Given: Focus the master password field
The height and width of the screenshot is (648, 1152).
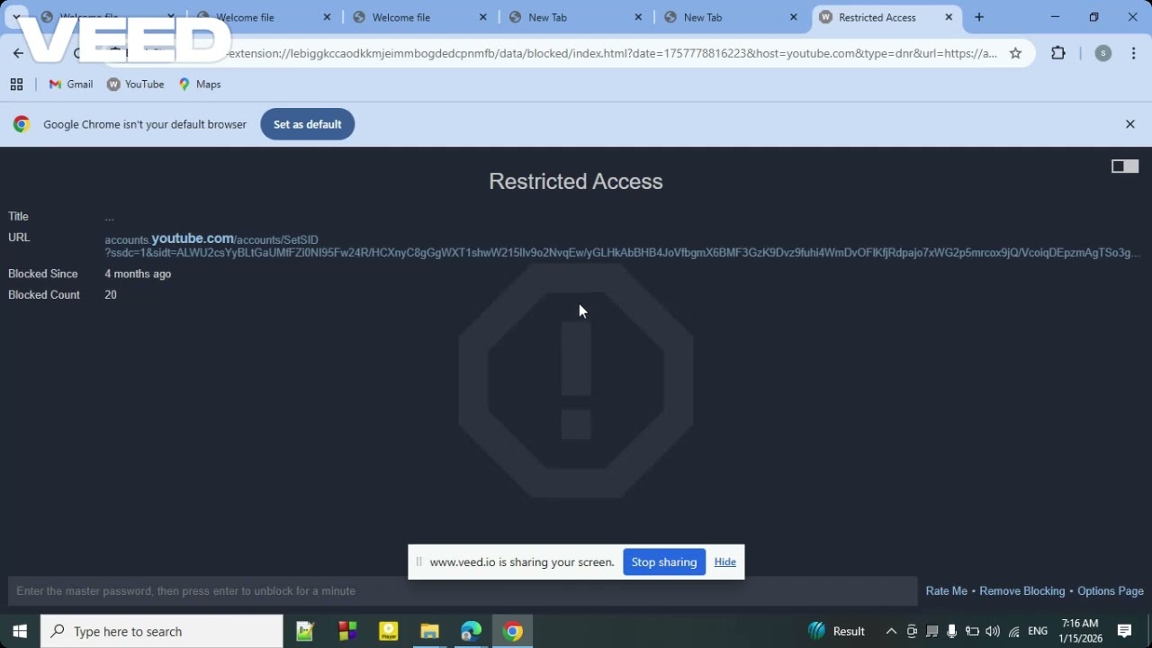Looking at the screenshot, I should pos(463,591).
